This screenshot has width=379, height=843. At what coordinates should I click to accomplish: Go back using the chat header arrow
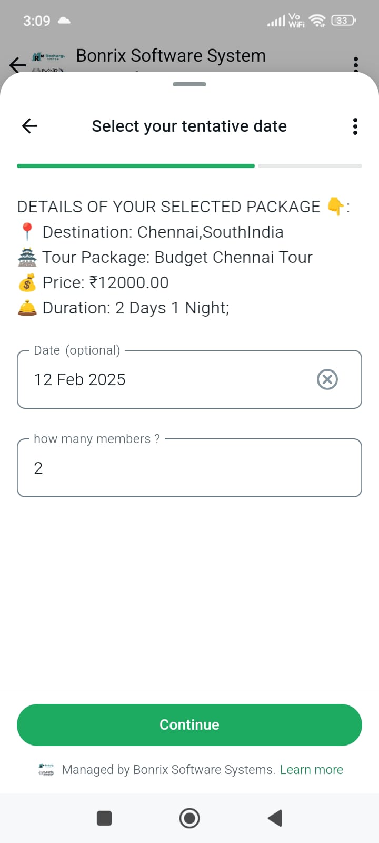pyautogui.click(x=17, y=65)
